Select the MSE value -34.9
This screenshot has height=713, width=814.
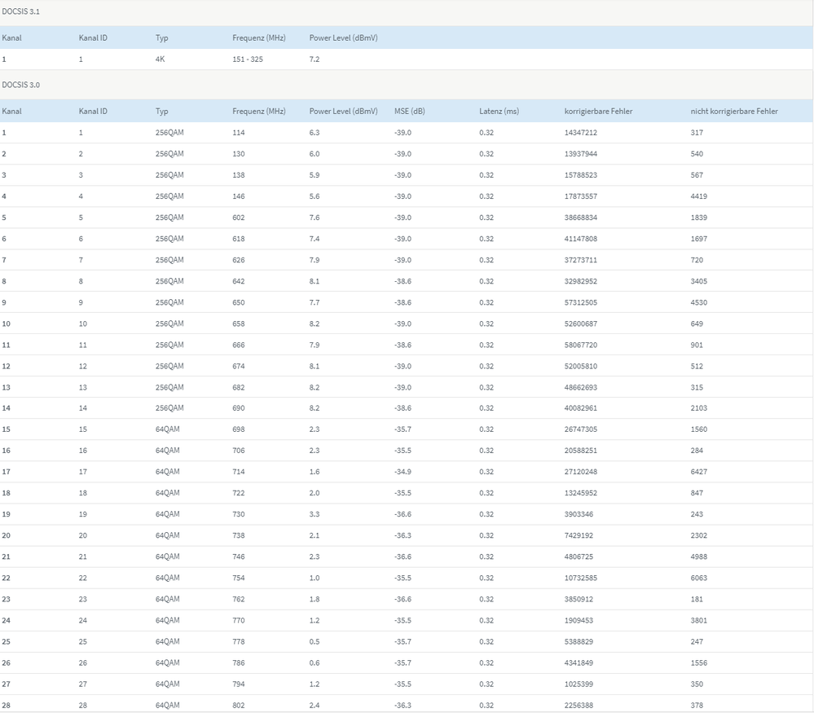tap(403, 472)
